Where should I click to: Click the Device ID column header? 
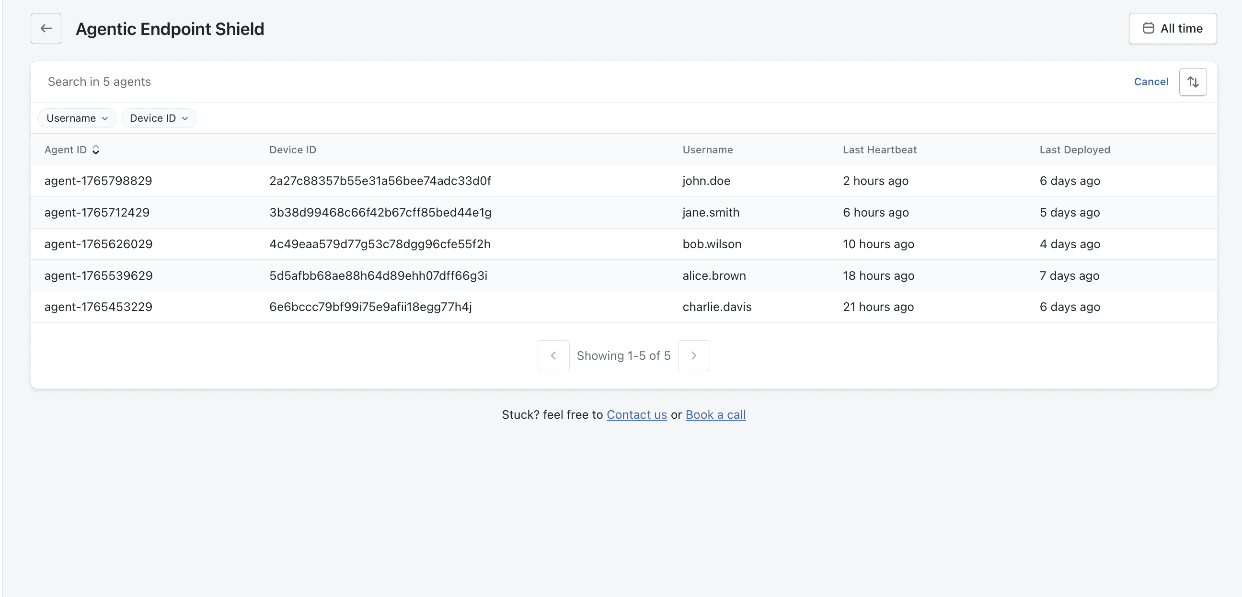(x=293, y=150)
